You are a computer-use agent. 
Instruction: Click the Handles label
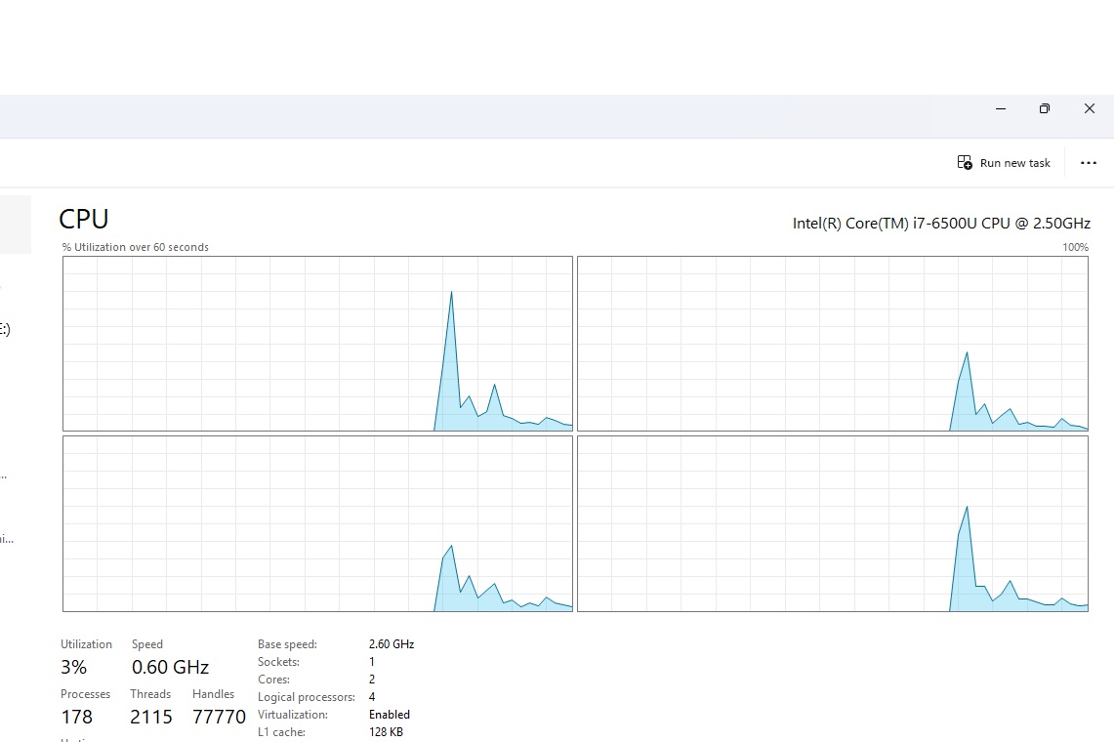click(213, 693)
